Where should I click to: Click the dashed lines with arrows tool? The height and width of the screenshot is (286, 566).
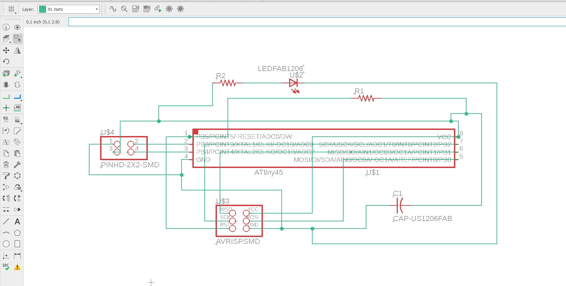6,209
